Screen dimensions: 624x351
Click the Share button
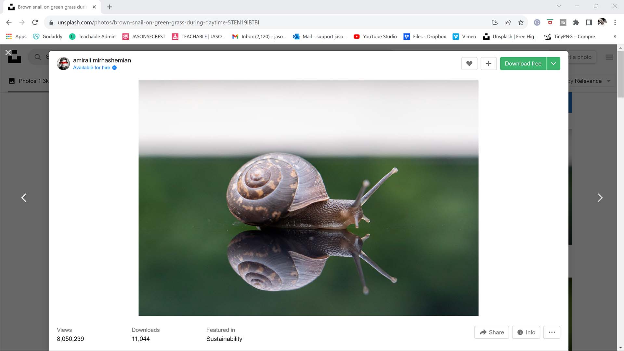coord(491,332)
